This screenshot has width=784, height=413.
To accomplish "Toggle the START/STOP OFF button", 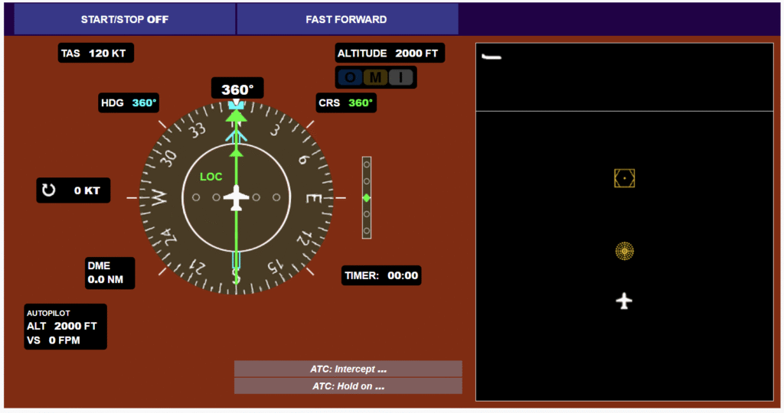I will click(x=125, y=19).
